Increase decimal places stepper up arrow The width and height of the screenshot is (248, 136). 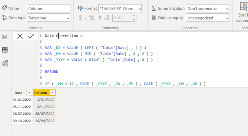134,16
